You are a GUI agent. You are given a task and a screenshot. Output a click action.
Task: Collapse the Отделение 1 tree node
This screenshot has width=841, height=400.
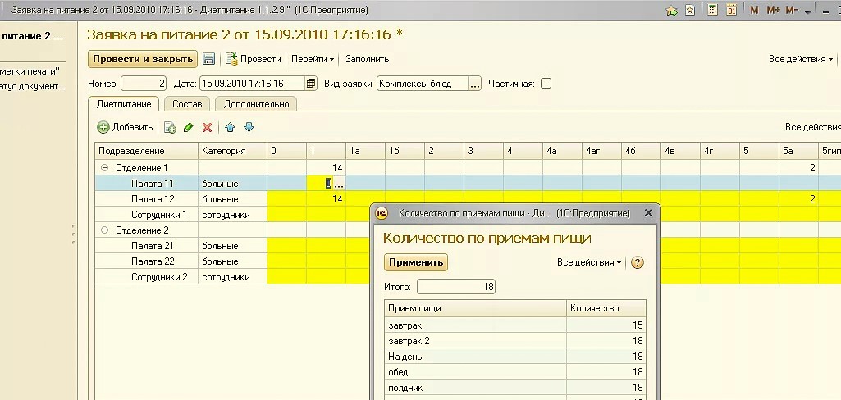pos(104,168)
